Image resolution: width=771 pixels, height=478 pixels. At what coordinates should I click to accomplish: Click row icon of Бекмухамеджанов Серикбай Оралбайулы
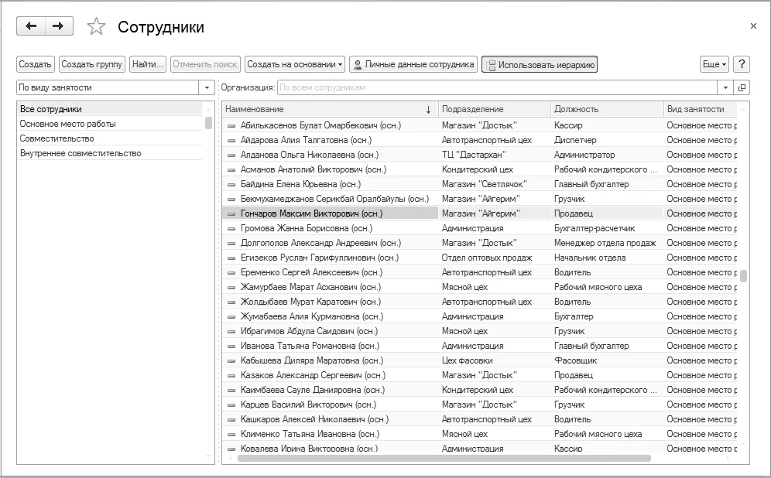[231, 200]
